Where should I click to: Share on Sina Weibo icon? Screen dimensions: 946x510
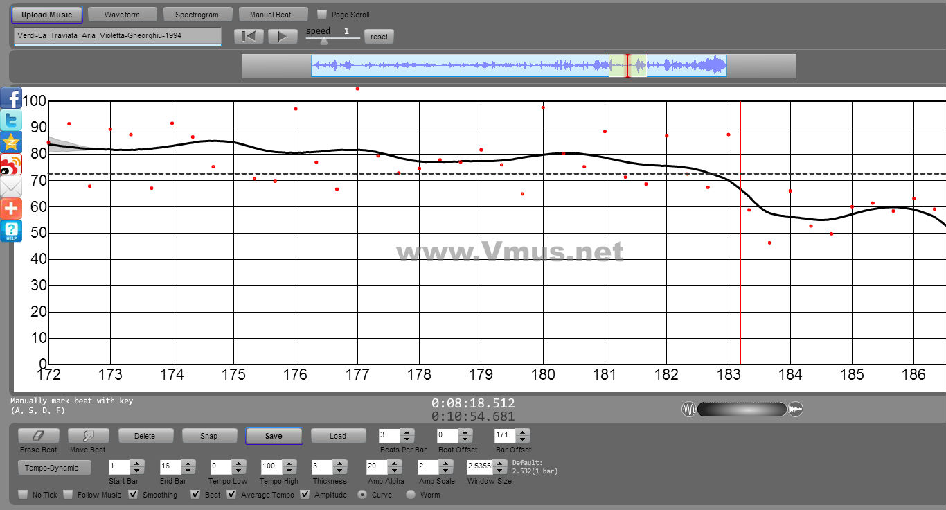coord(11,164)
